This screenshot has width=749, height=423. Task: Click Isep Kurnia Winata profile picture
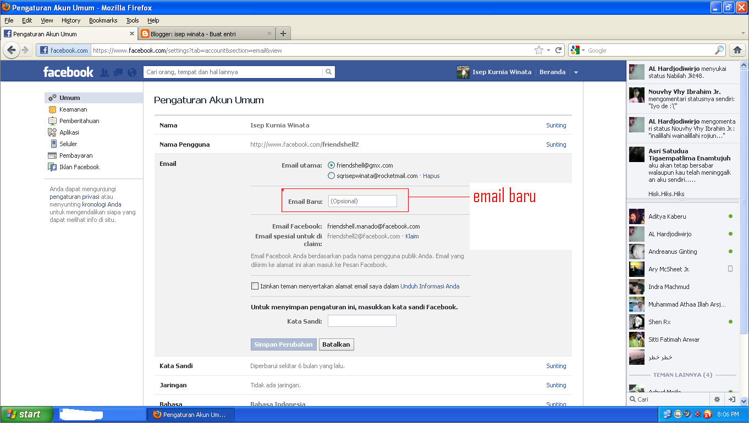pos(463,72)
